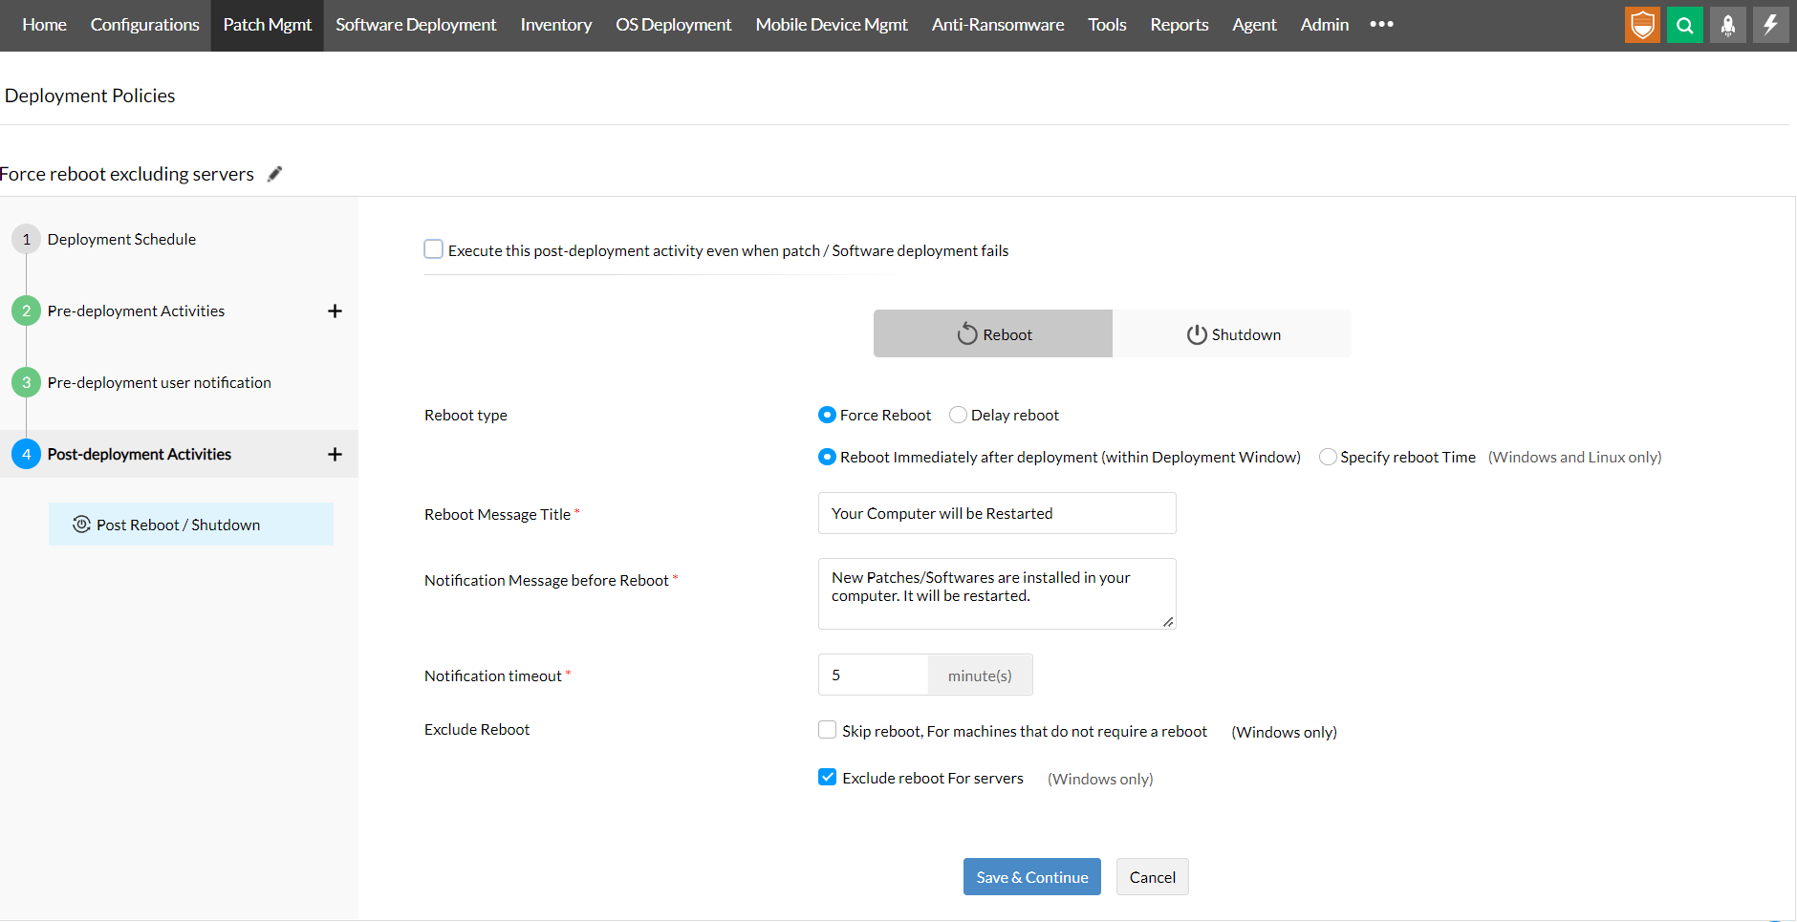Click the three-dots more menu icon
The height and width of the screenshot is (922, 1797).
click(x=1381, y=25)
